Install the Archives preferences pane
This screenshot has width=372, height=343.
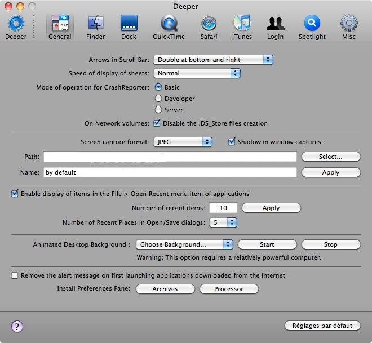(165, 289)
